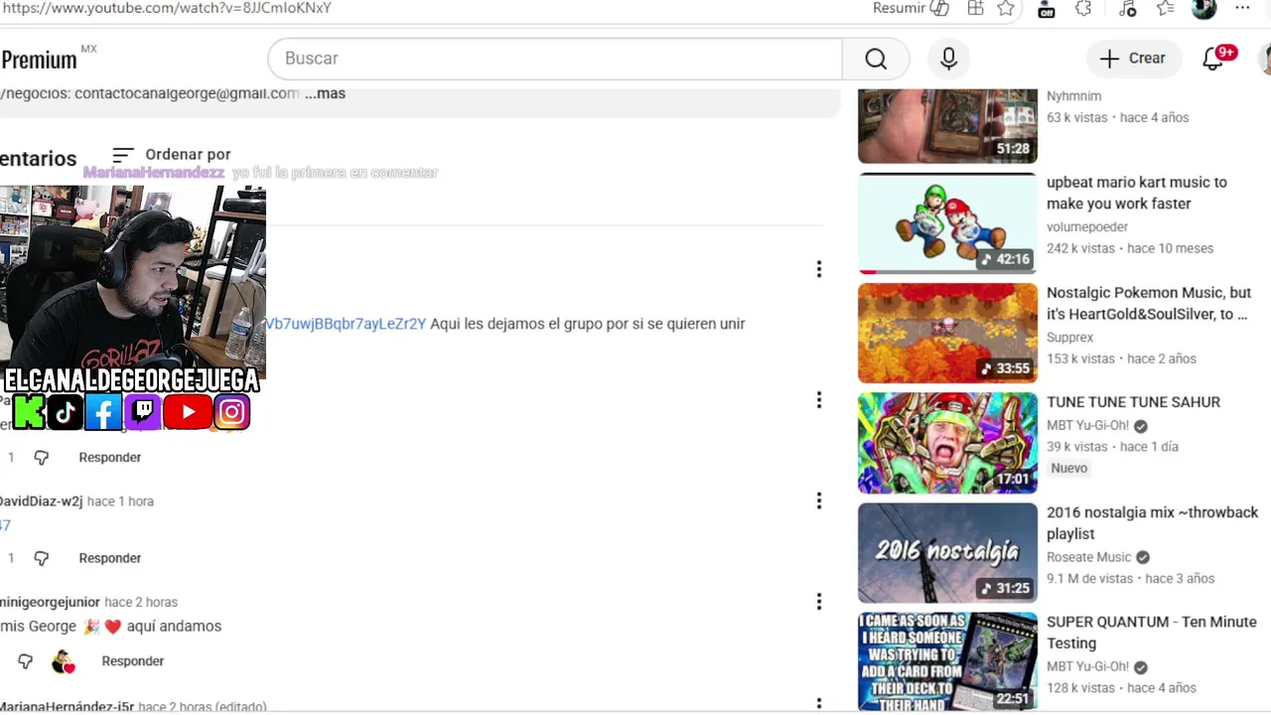Image resolution: width=1271 pixels, height=715 pixels.
Task: Click channel name 'Roseate Music'
Action: click(x=1088, y=557)
